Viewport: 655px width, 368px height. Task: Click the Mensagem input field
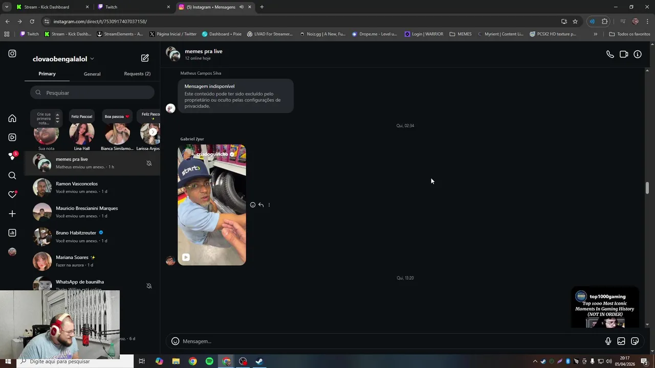pyautogui.click(x=391, y=341)
